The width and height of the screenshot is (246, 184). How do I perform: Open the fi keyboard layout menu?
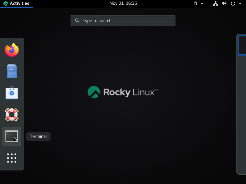click(196, 3)
